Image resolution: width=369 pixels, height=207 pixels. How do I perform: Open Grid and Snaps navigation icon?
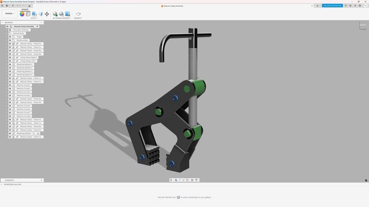point(197,180)
